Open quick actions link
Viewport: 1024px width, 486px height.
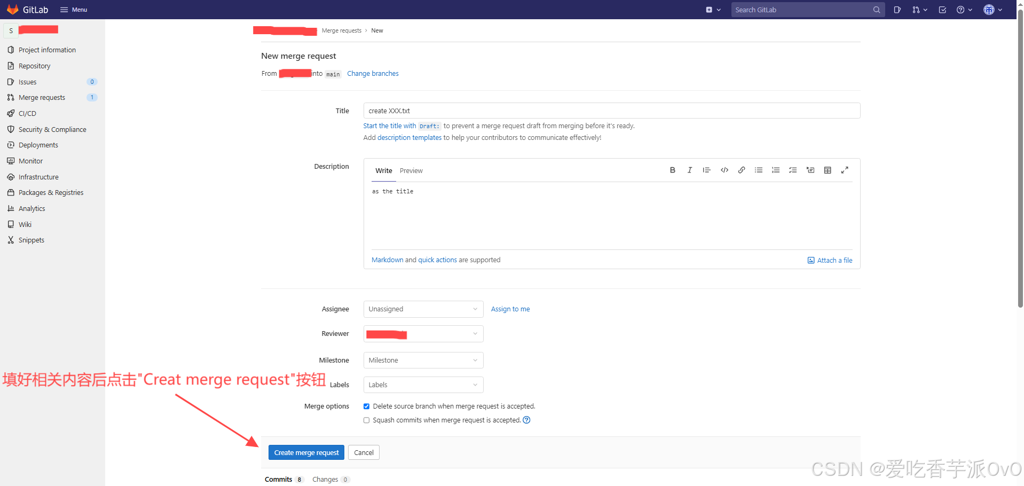pyautogui.click(x=437, y=260)
